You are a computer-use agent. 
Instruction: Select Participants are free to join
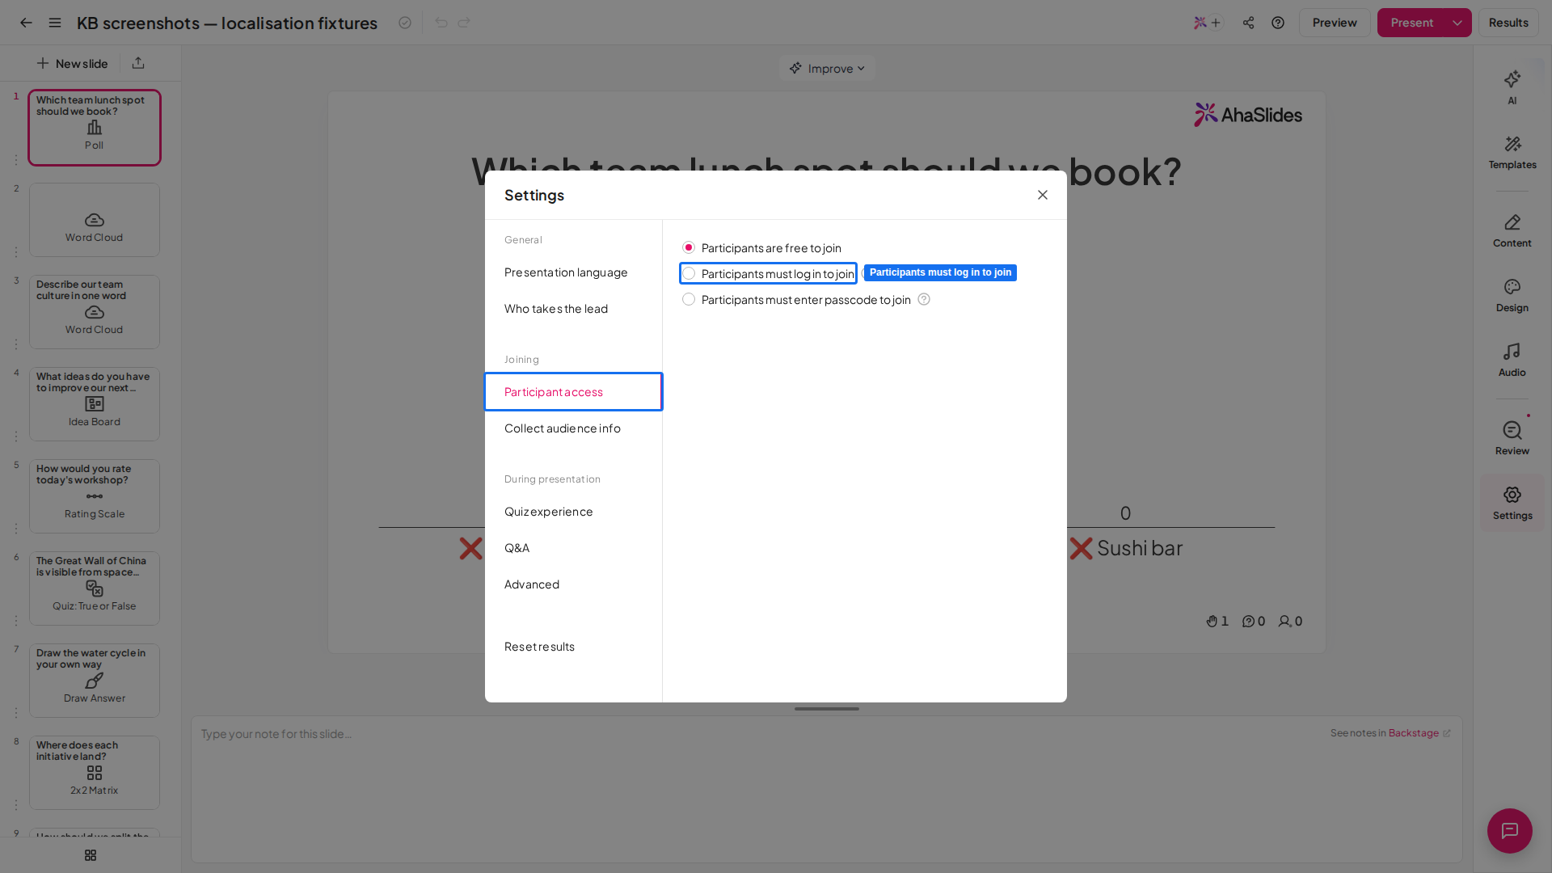pyautogui.click(x=761, y=247)
